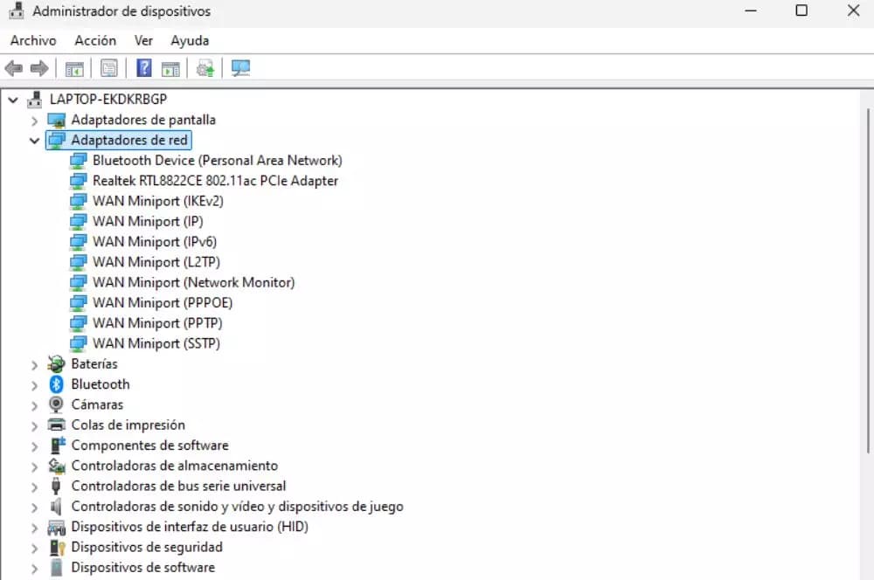Select Realtek RTL8822CE 802.11ac PCIe Adapter

click(x=215, y=181)
